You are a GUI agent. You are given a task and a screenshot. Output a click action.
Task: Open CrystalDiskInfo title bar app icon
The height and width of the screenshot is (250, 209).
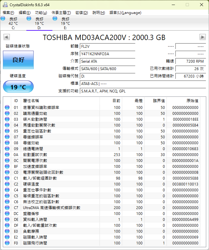click(5, 5)
